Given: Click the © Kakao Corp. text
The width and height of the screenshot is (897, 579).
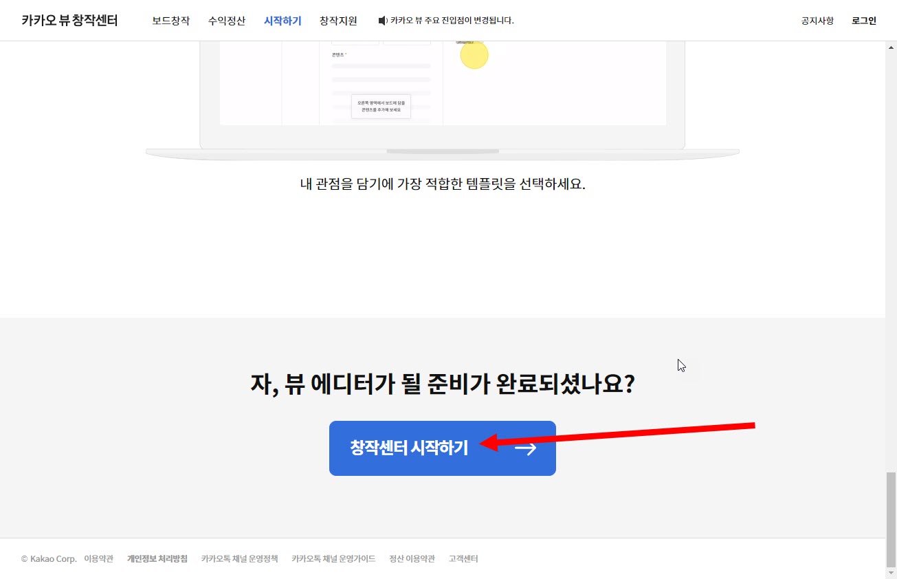Looking at the screenshot, I should [49, 559].
